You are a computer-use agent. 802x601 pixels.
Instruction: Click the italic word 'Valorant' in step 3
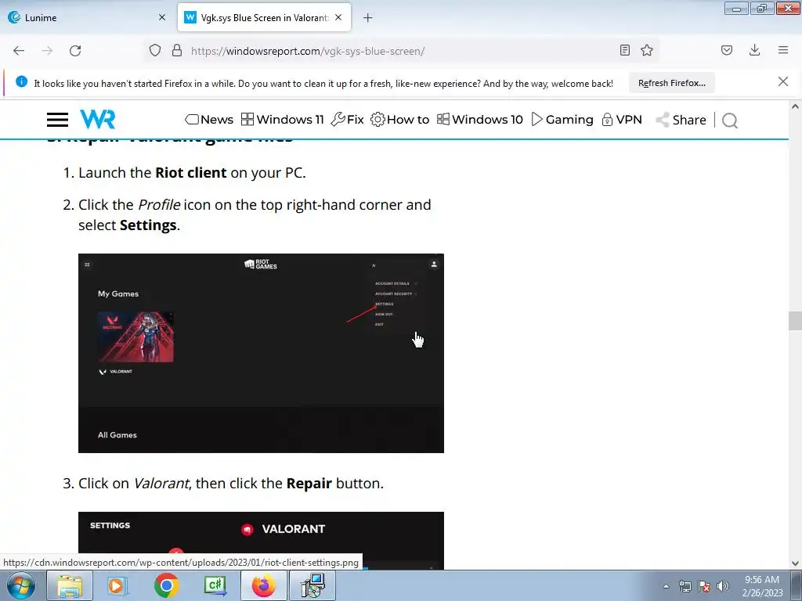pos(161,484)
